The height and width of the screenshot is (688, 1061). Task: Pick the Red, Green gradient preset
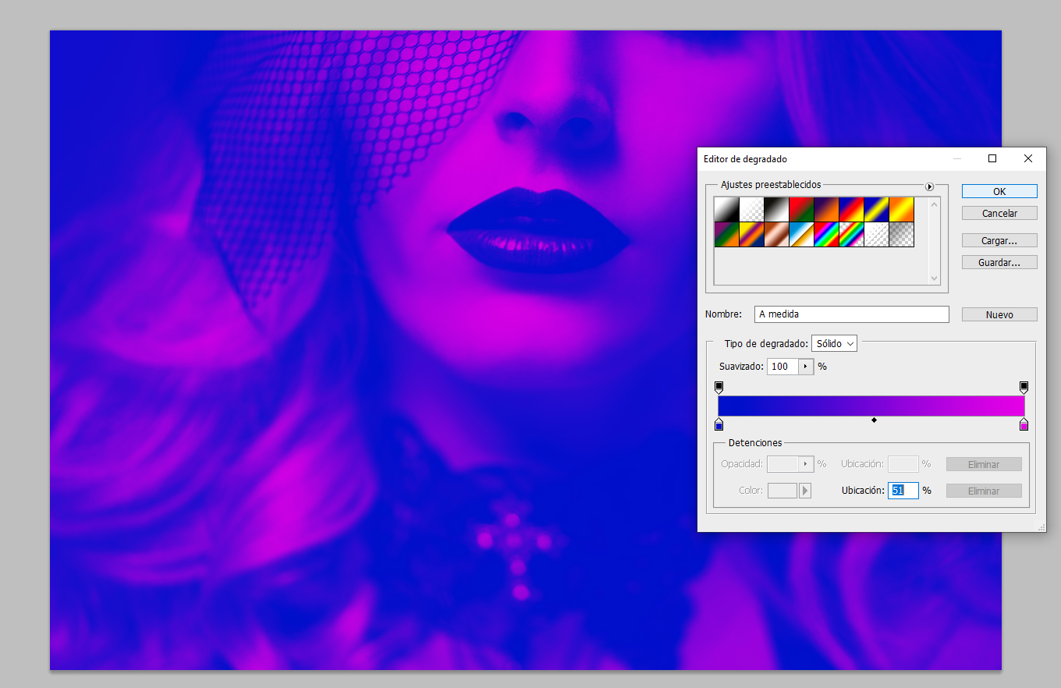801,208
